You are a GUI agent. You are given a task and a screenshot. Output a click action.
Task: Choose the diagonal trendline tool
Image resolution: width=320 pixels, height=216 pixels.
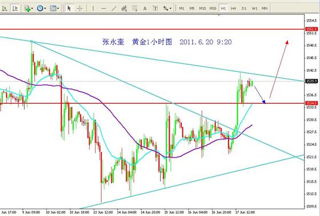coord(114,9)
